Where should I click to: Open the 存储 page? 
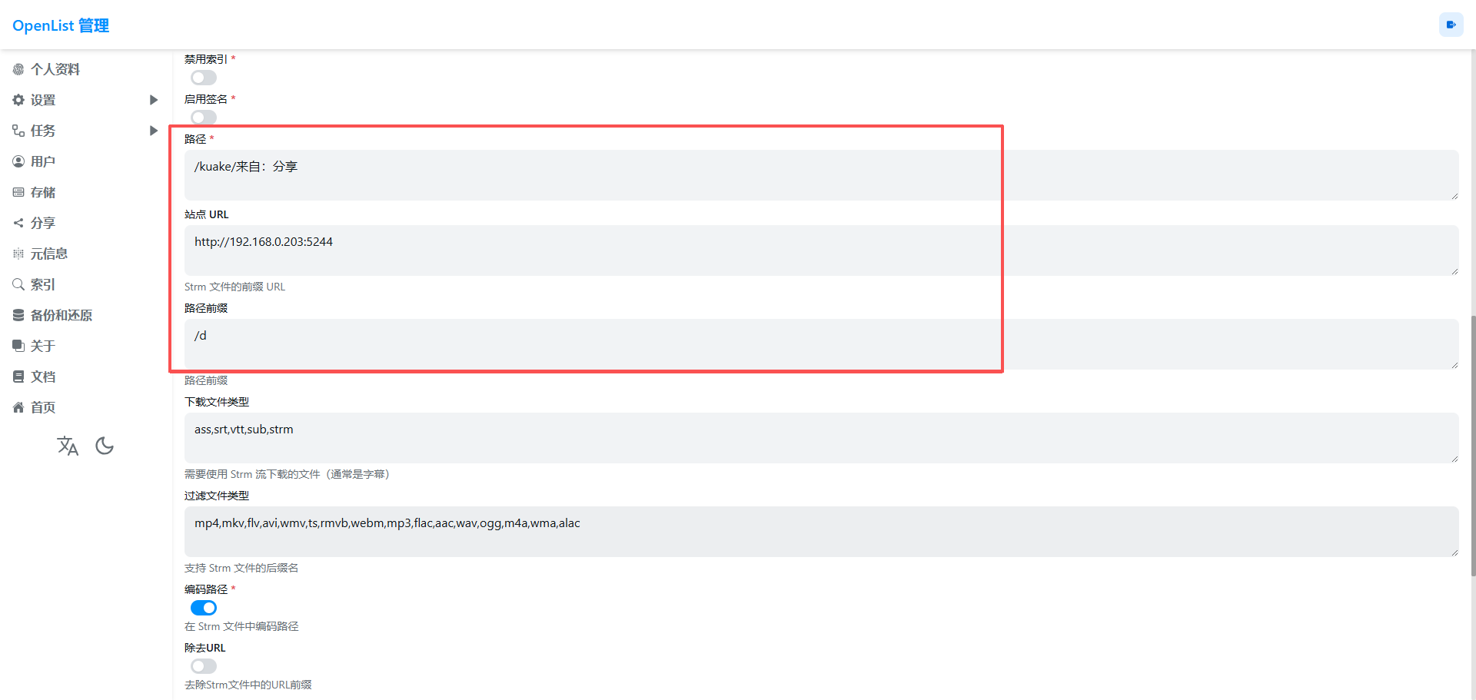(x=43, y=192)
